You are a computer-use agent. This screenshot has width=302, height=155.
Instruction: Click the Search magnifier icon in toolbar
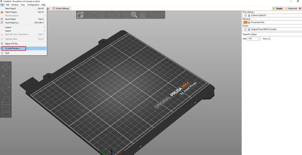point(134,15)
